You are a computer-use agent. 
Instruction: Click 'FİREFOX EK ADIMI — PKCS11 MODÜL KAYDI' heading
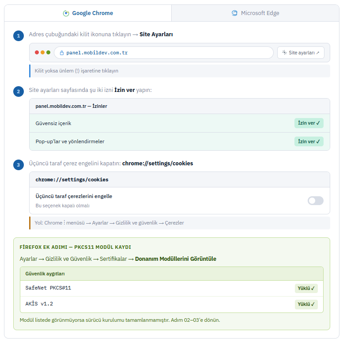75,247
